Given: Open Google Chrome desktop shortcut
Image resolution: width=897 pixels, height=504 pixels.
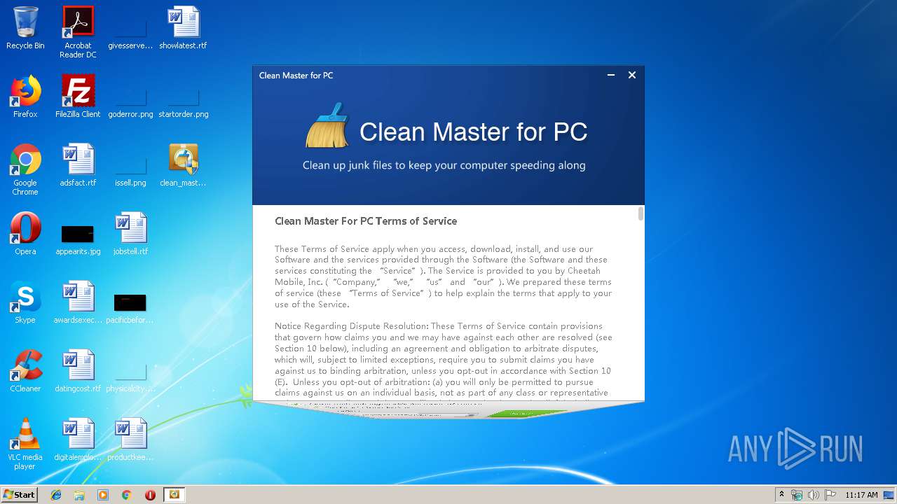Looking at the screenshot, I should pos(25,169).
